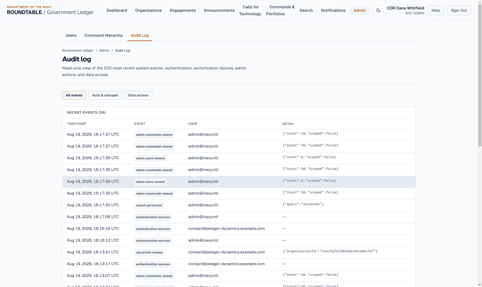Open Notifications in the top nav
482x287 pixels.
[333, 10]
